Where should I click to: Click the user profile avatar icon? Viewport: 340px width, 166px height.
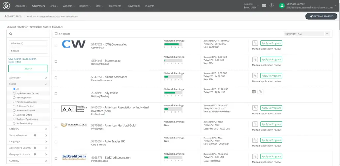pyautogui.click(x=282, y=6)
